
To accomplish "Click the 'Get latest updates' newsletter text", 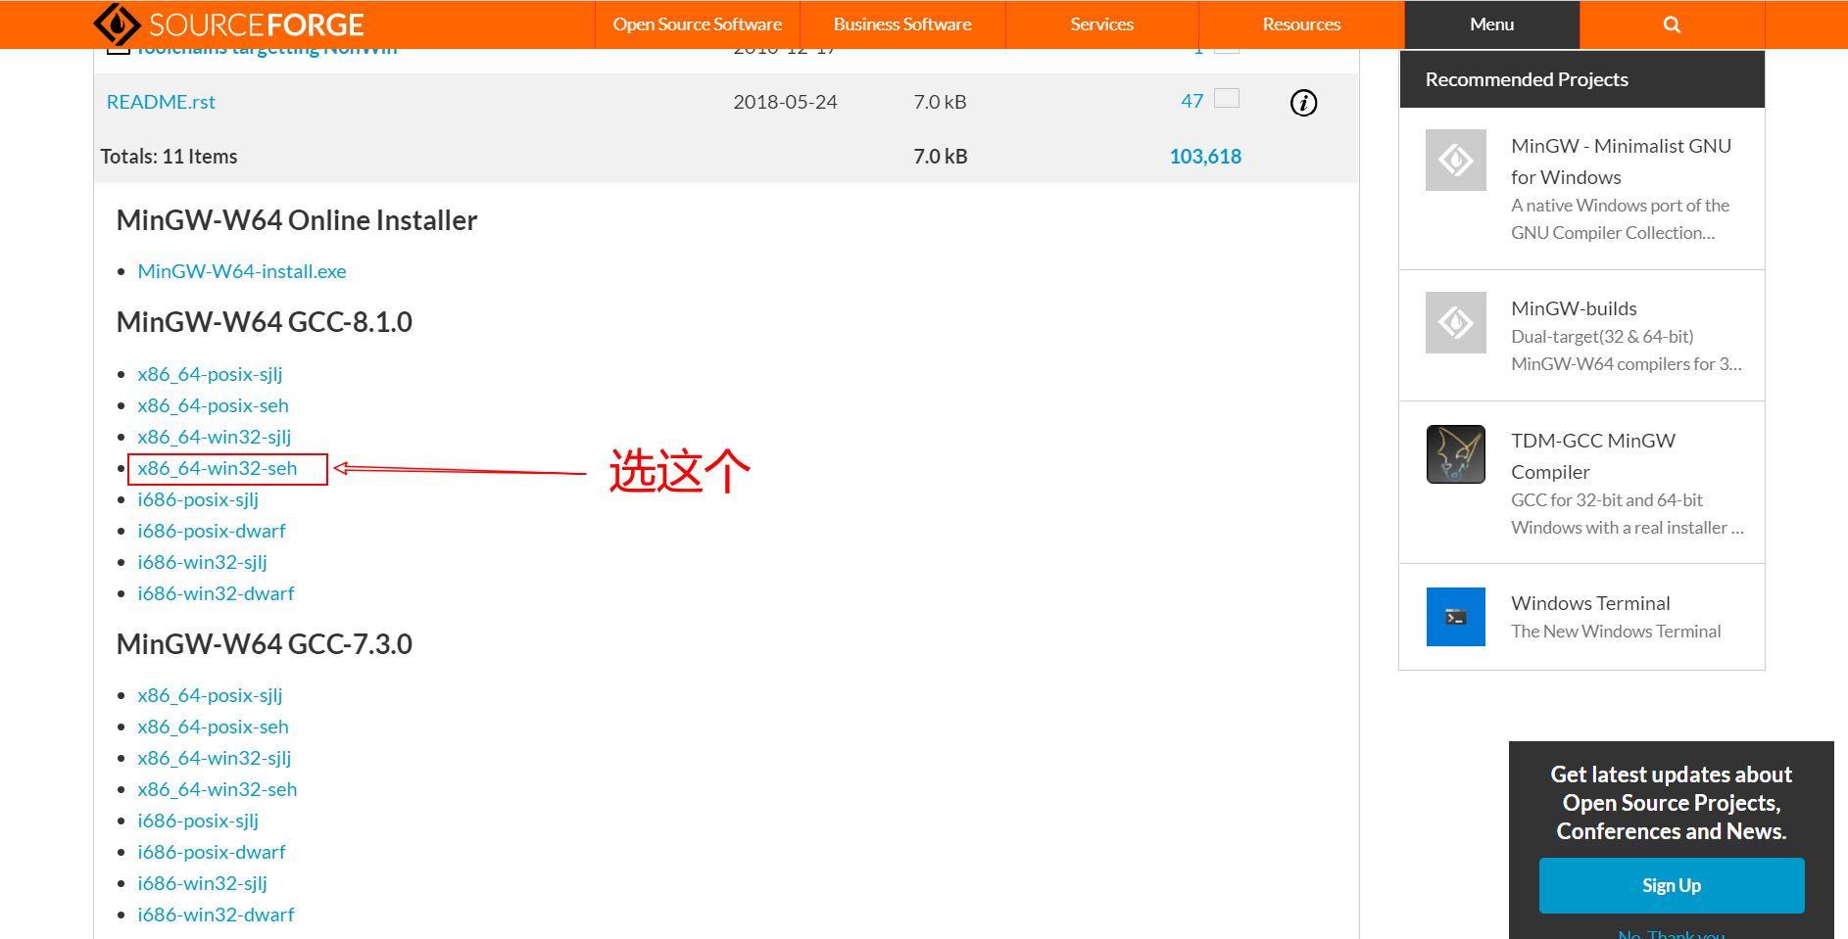I will tap(1672, 803).
